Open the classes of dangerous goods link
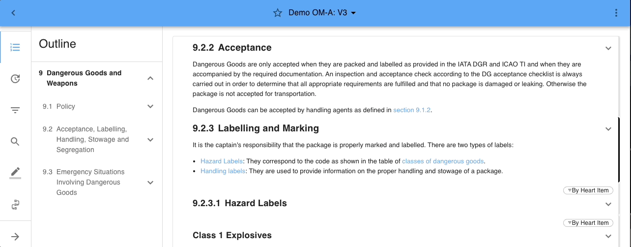This screenshot has height=247, width=631. [x=443, y=161]
